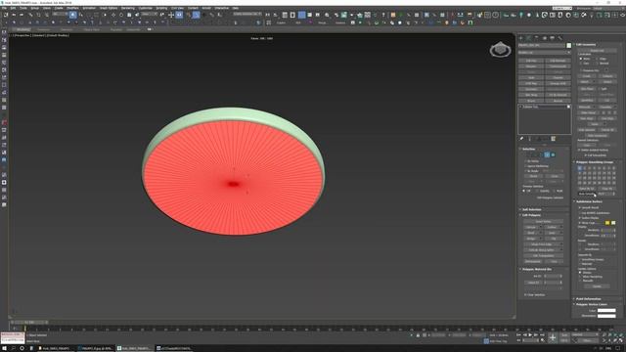This screenshot has width=626, height=352.
Task: Open the Display command panel tab
Action: [x=553, y=38]
